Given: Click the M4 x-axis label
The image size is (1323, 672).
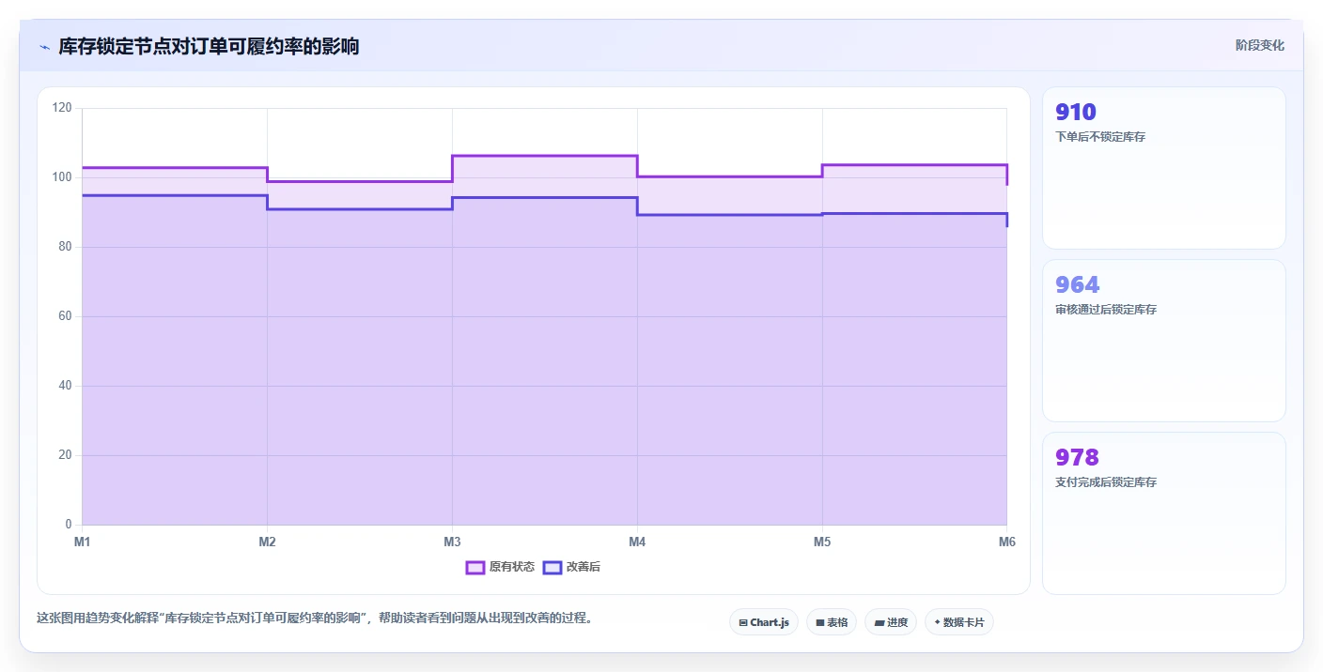Looking at the screenshot, I should (637, 542).
